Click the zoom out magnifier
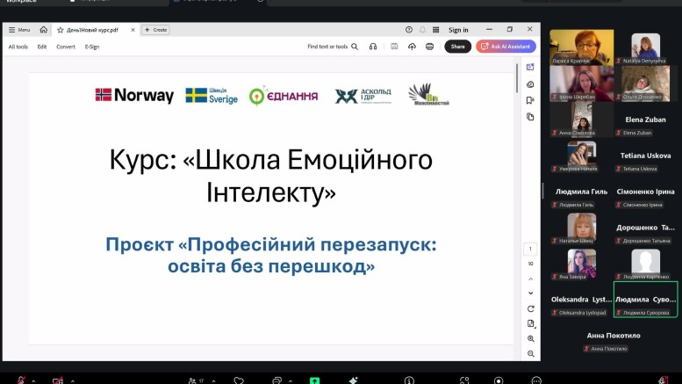The image size is (682, 384). 531,354
